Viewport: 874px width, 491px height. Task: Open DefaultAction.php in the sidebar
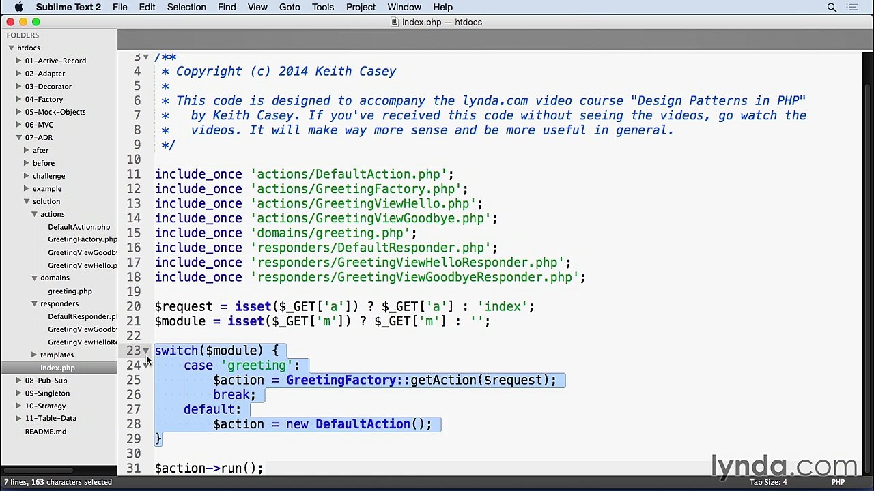coord(79,227)
